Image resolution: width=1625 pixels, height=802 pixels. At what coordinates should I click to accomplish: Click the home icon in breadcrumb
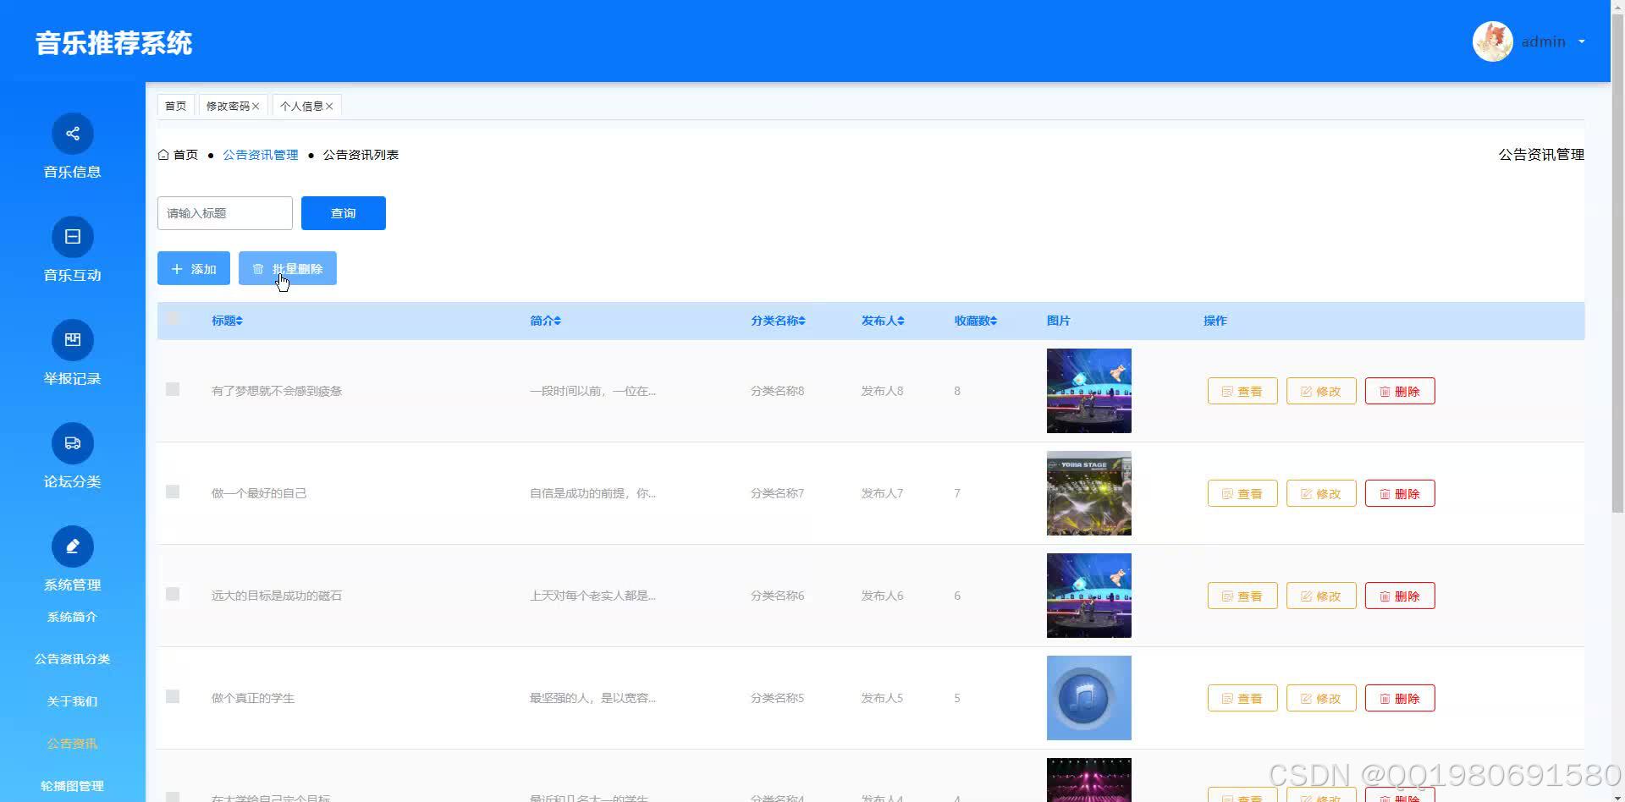pyautogui.click(x=163, y=155)
